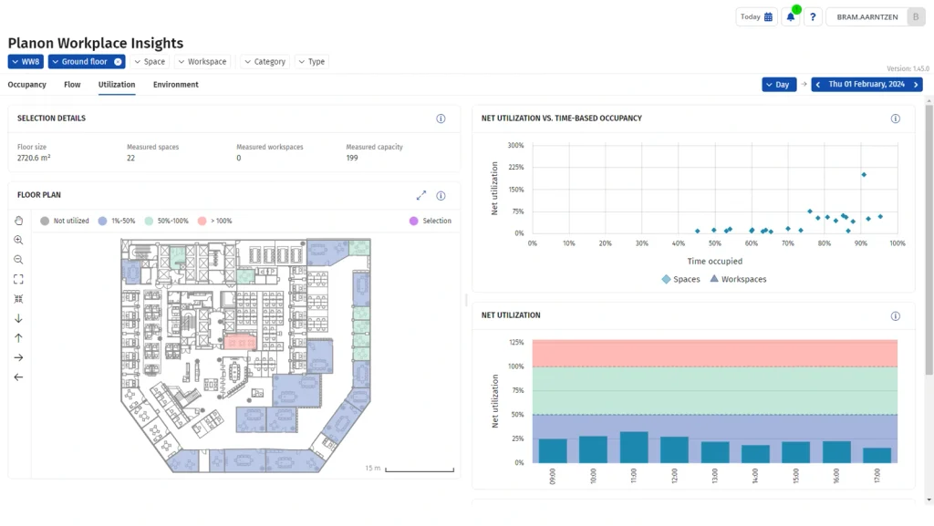934x526 pixels.
Task: Click the purple Selection swatch
Action: click(414, 221)
